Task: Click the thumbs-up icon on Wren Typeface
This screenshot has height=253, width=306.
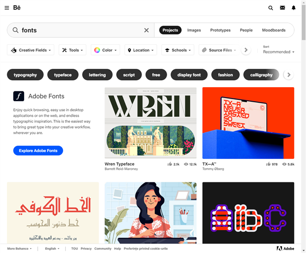Action: pos(170,164)
